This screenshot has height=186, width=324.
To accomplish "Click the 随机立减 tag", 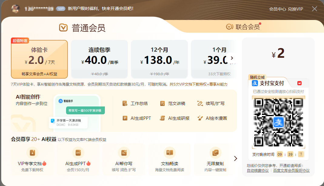I will click(257, 77).
